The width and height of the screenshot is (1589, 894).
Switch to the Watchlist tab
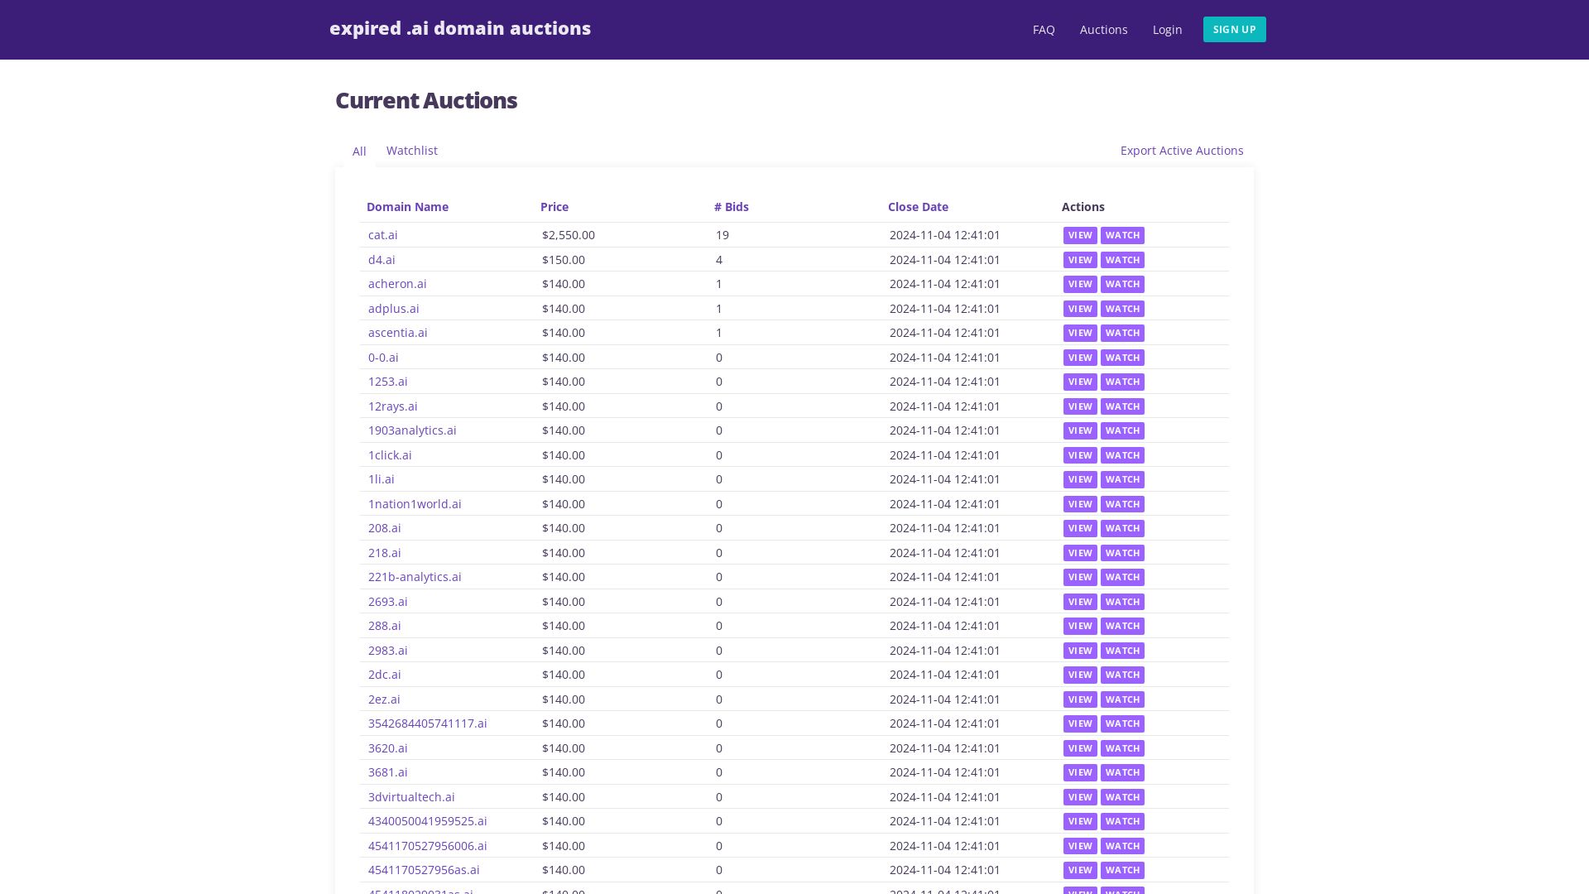point(411,151)
